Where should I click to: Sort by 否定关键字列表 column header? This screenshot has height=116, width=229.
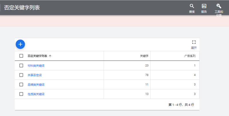click(37, 56)
